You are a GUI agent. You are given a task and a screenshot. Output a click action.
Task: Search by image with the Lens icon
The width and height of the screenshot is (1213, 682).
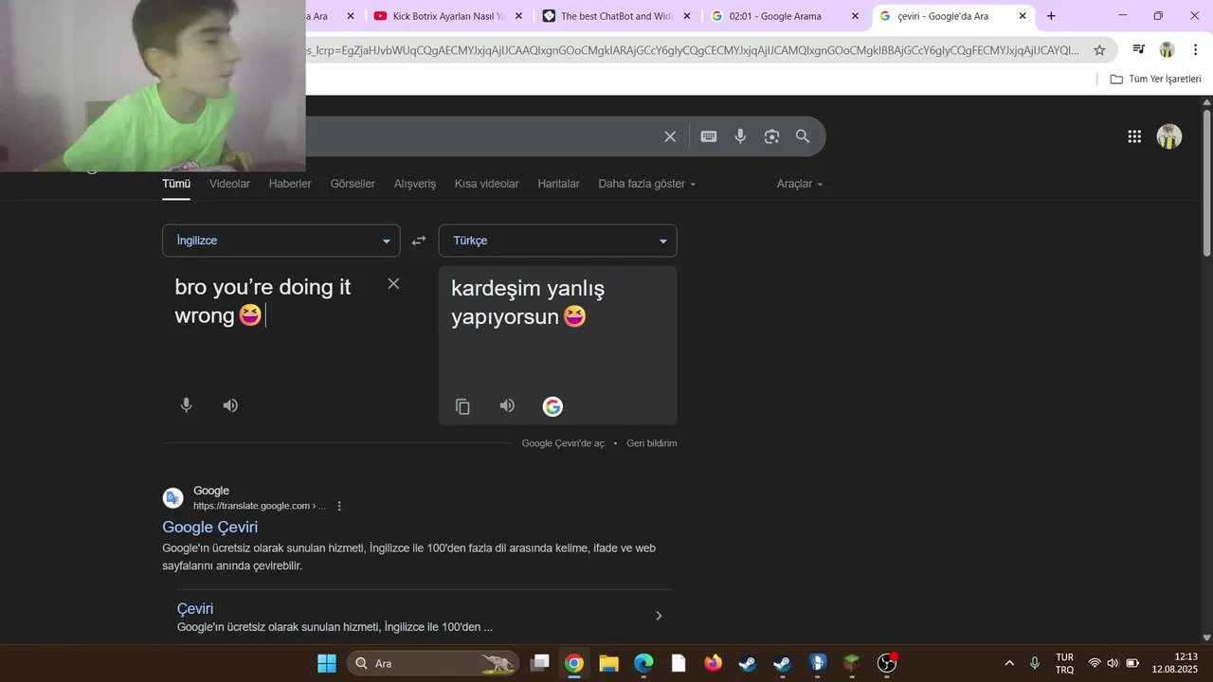771,136
